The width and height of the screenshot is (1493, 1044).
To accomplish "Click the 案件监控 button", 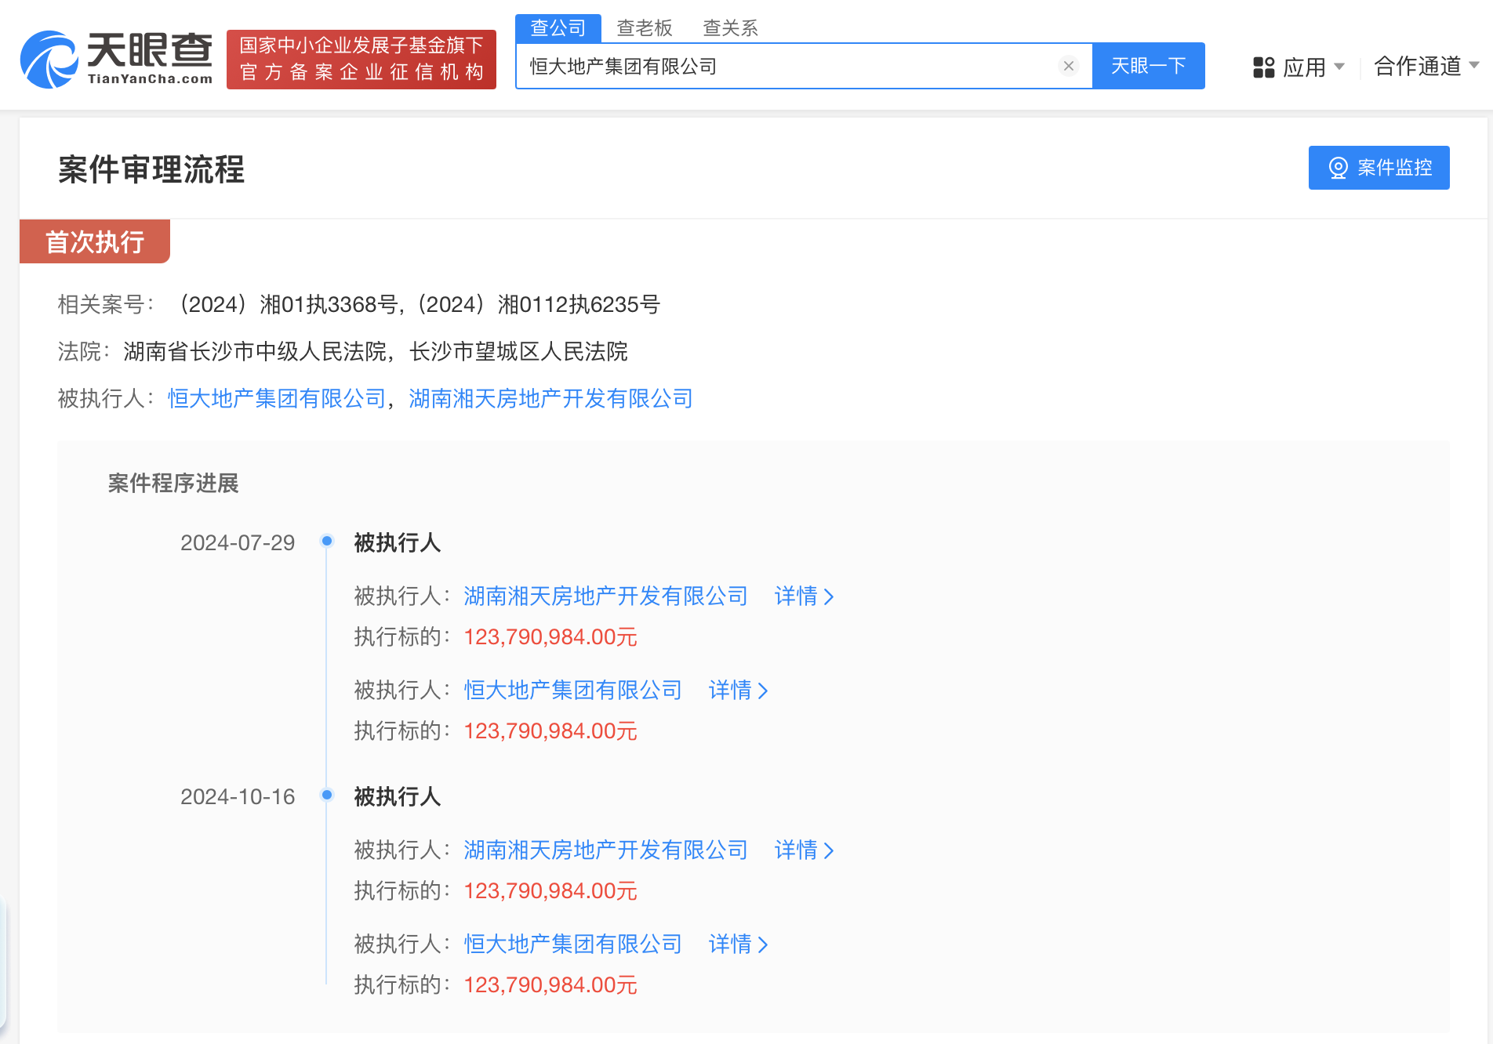I will pos(1379,168).
